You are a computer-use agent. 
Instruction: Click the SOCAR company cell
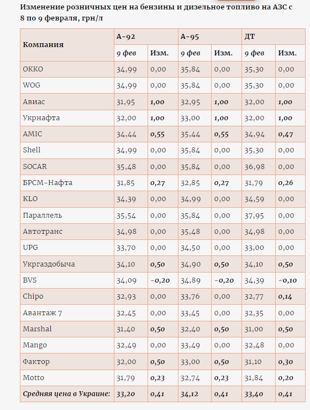[x=35, y=166]
